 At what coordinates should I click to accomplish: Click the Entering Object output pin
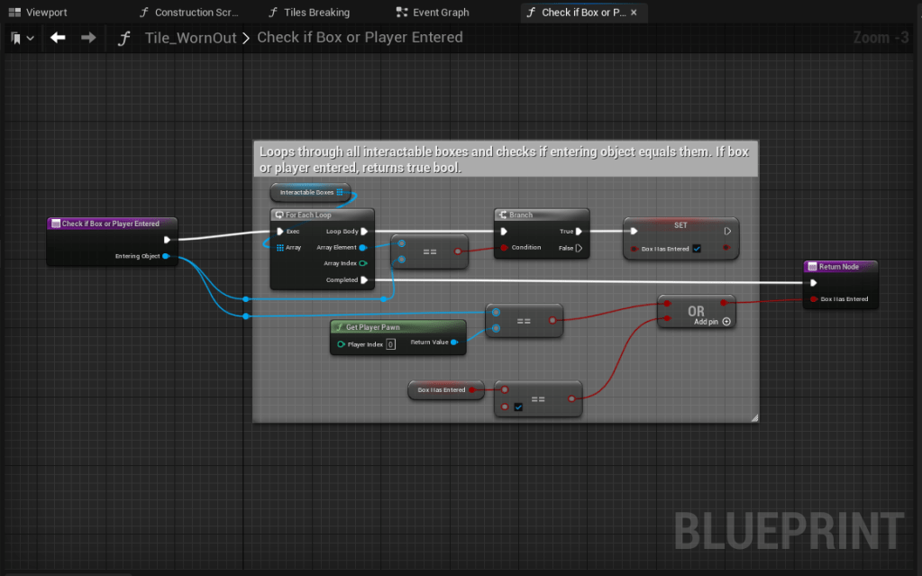click(166, 256)
